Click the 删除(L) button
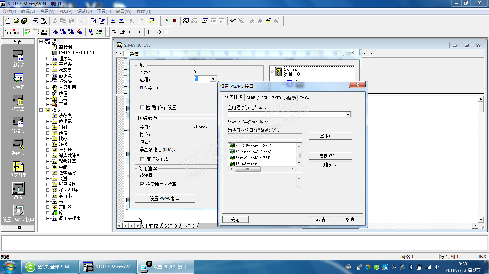Viewport: 489px width, 274px height. pyautogui.click(x=330, y=164)
